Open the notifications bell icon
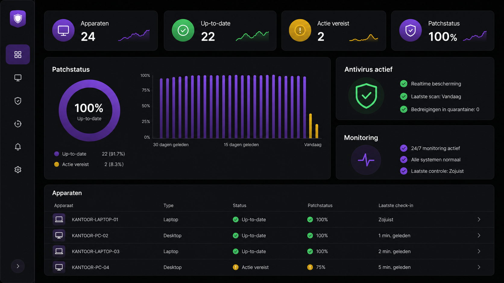The image size is (504, 283). 18,147
